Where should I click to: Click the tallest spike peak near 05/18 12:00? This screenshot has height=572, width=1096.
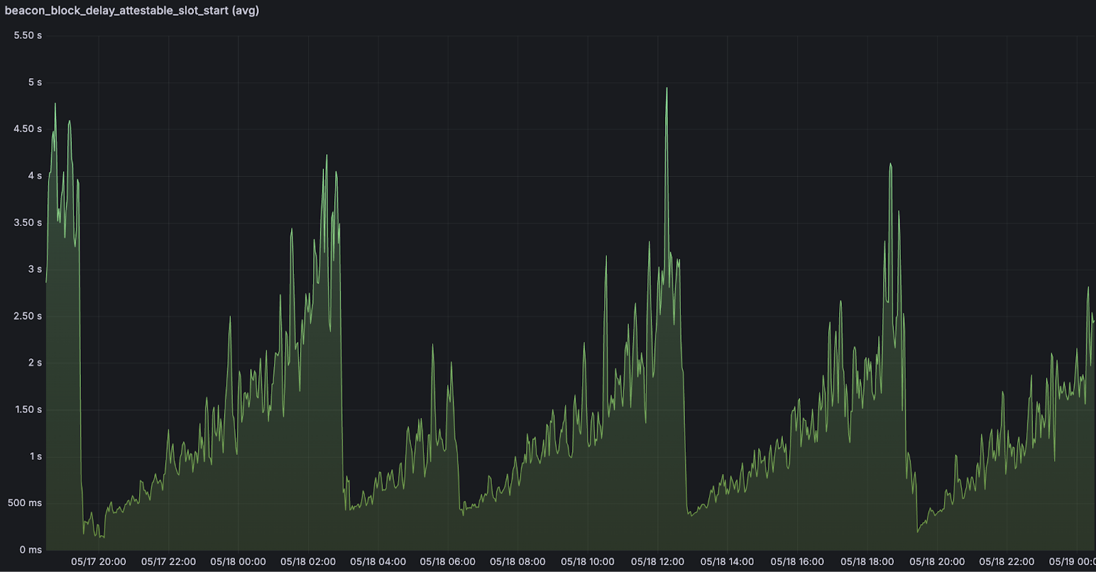click(x=667, y=88)
